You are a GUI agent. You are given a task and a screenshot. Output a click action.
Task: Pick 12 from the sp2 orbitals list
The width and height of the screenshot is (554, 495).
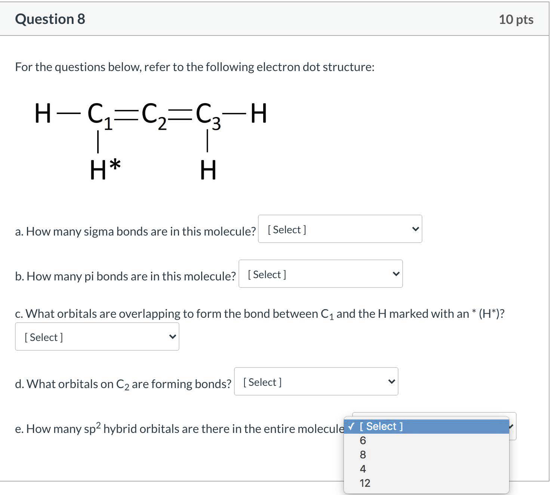365,483
